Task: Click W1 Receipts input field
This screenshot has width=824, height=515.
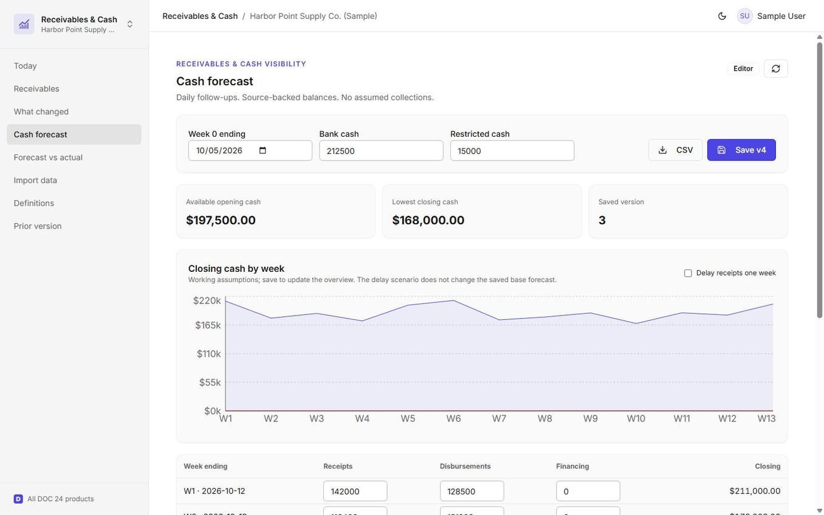Action: [x=355, y=491]
